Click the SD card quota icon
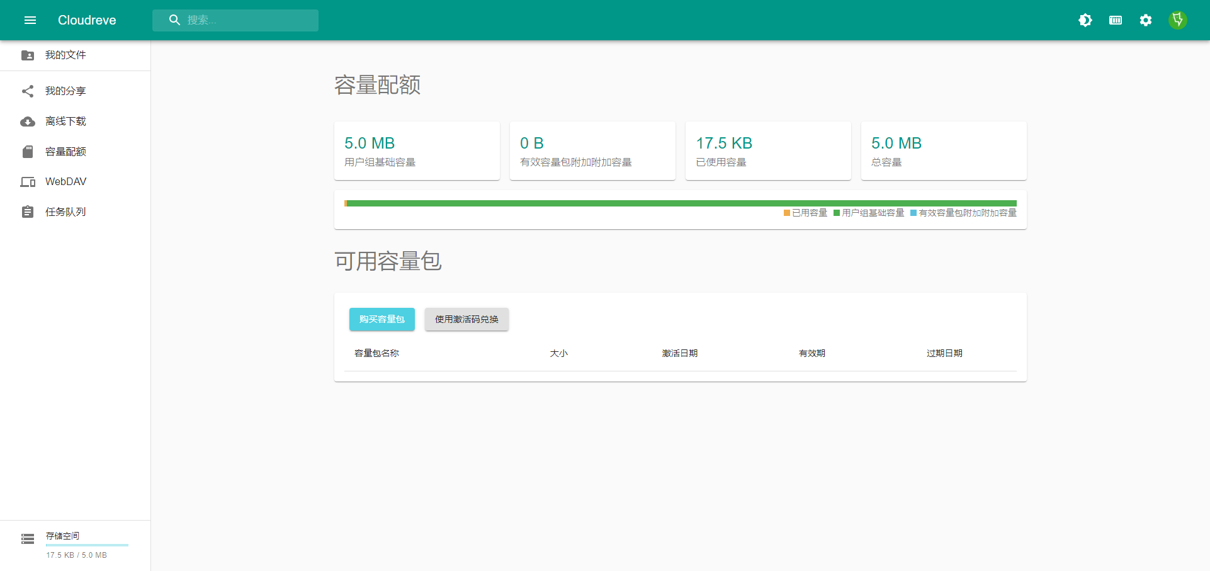This screenshot has height=571, width=1210. coord(28,152)
